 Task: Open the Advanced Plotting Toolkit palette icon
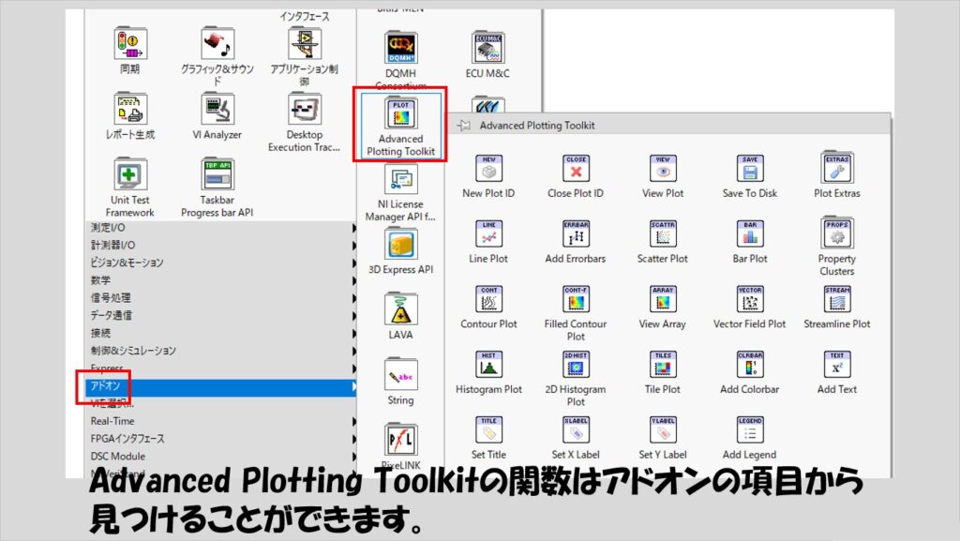(x=401, y=113)
